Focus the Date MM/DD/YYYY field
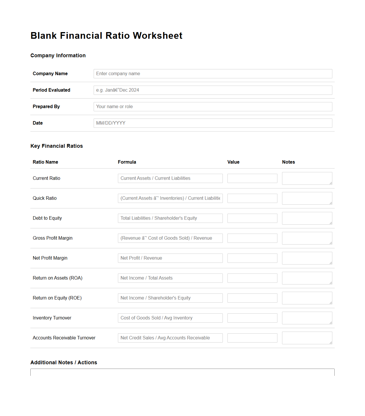This screenshot has height=416, width=365. [x=212, y=123]
